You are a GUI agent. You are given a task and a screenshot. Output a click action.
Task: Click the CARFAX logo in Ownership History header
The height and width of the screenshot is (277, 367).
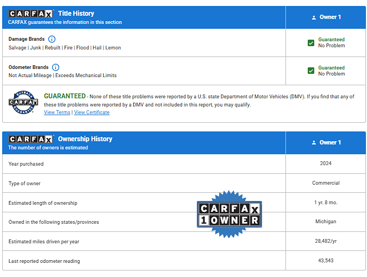(31, 139)
